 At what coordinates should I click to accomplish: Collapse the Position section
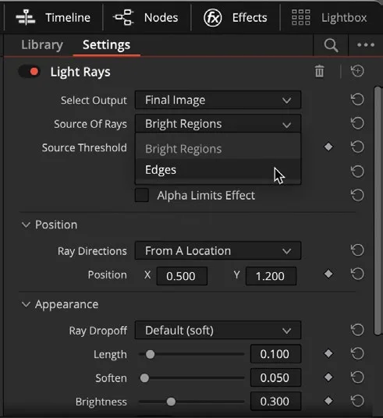pos(26,225)
